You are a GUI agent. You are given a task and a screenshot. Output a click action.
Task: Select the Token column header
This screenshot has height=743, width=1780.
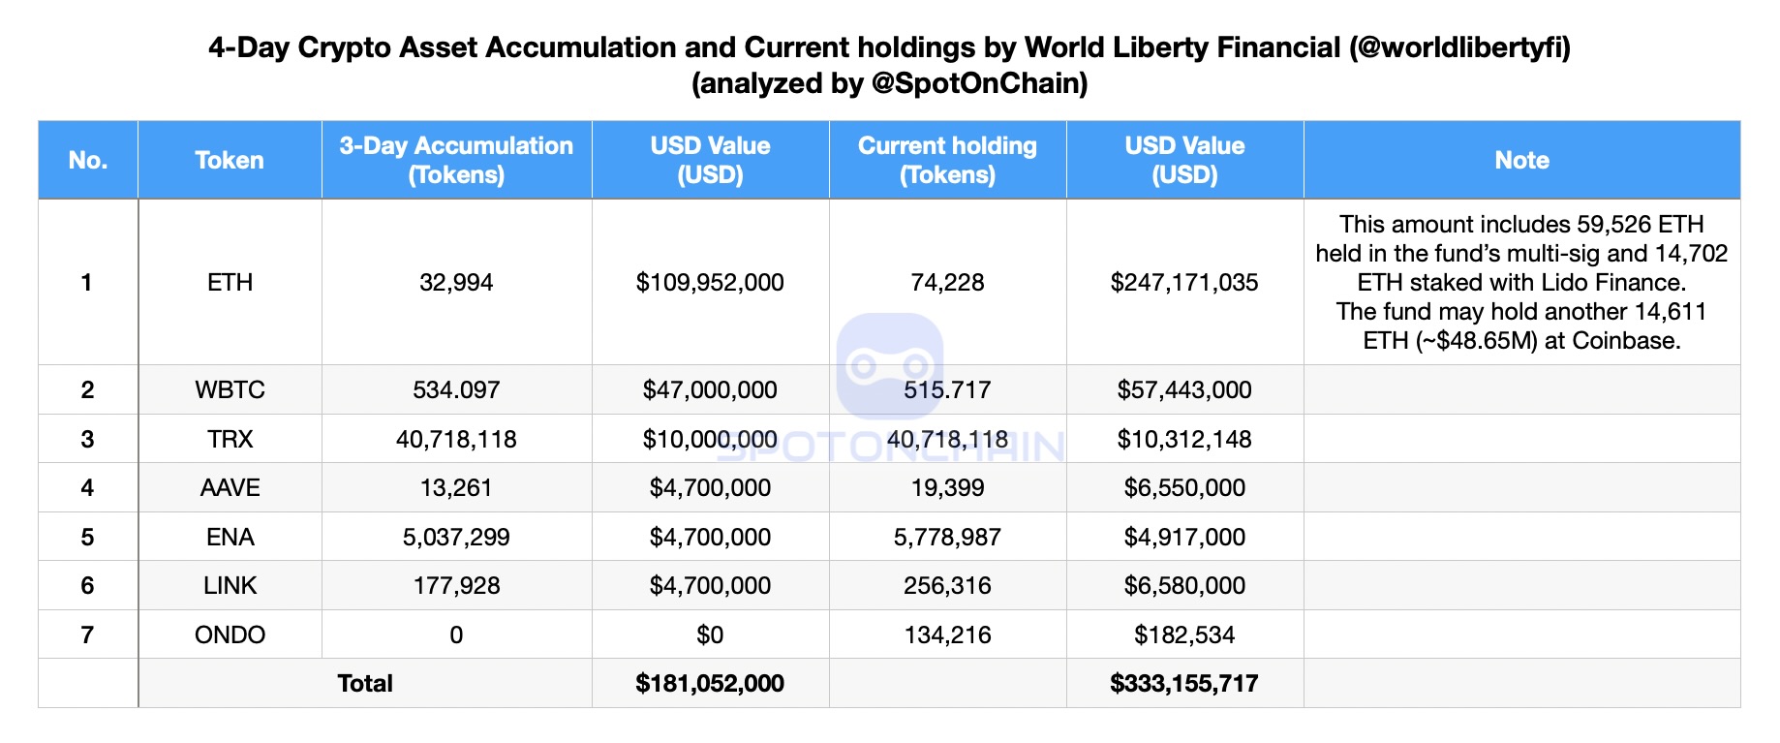pos(230,160)
